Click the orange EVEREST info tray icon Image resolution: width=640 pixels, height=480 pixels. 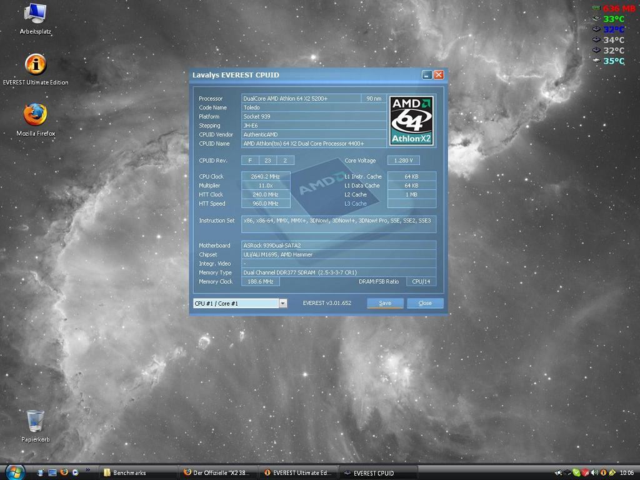tap(603, 472)
